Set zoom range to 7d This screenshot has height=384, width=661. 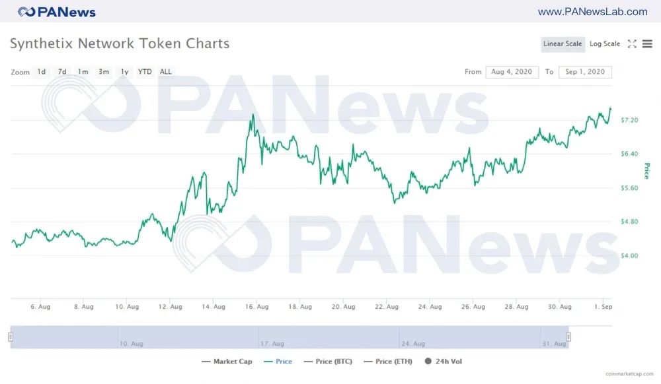(62, 72)
